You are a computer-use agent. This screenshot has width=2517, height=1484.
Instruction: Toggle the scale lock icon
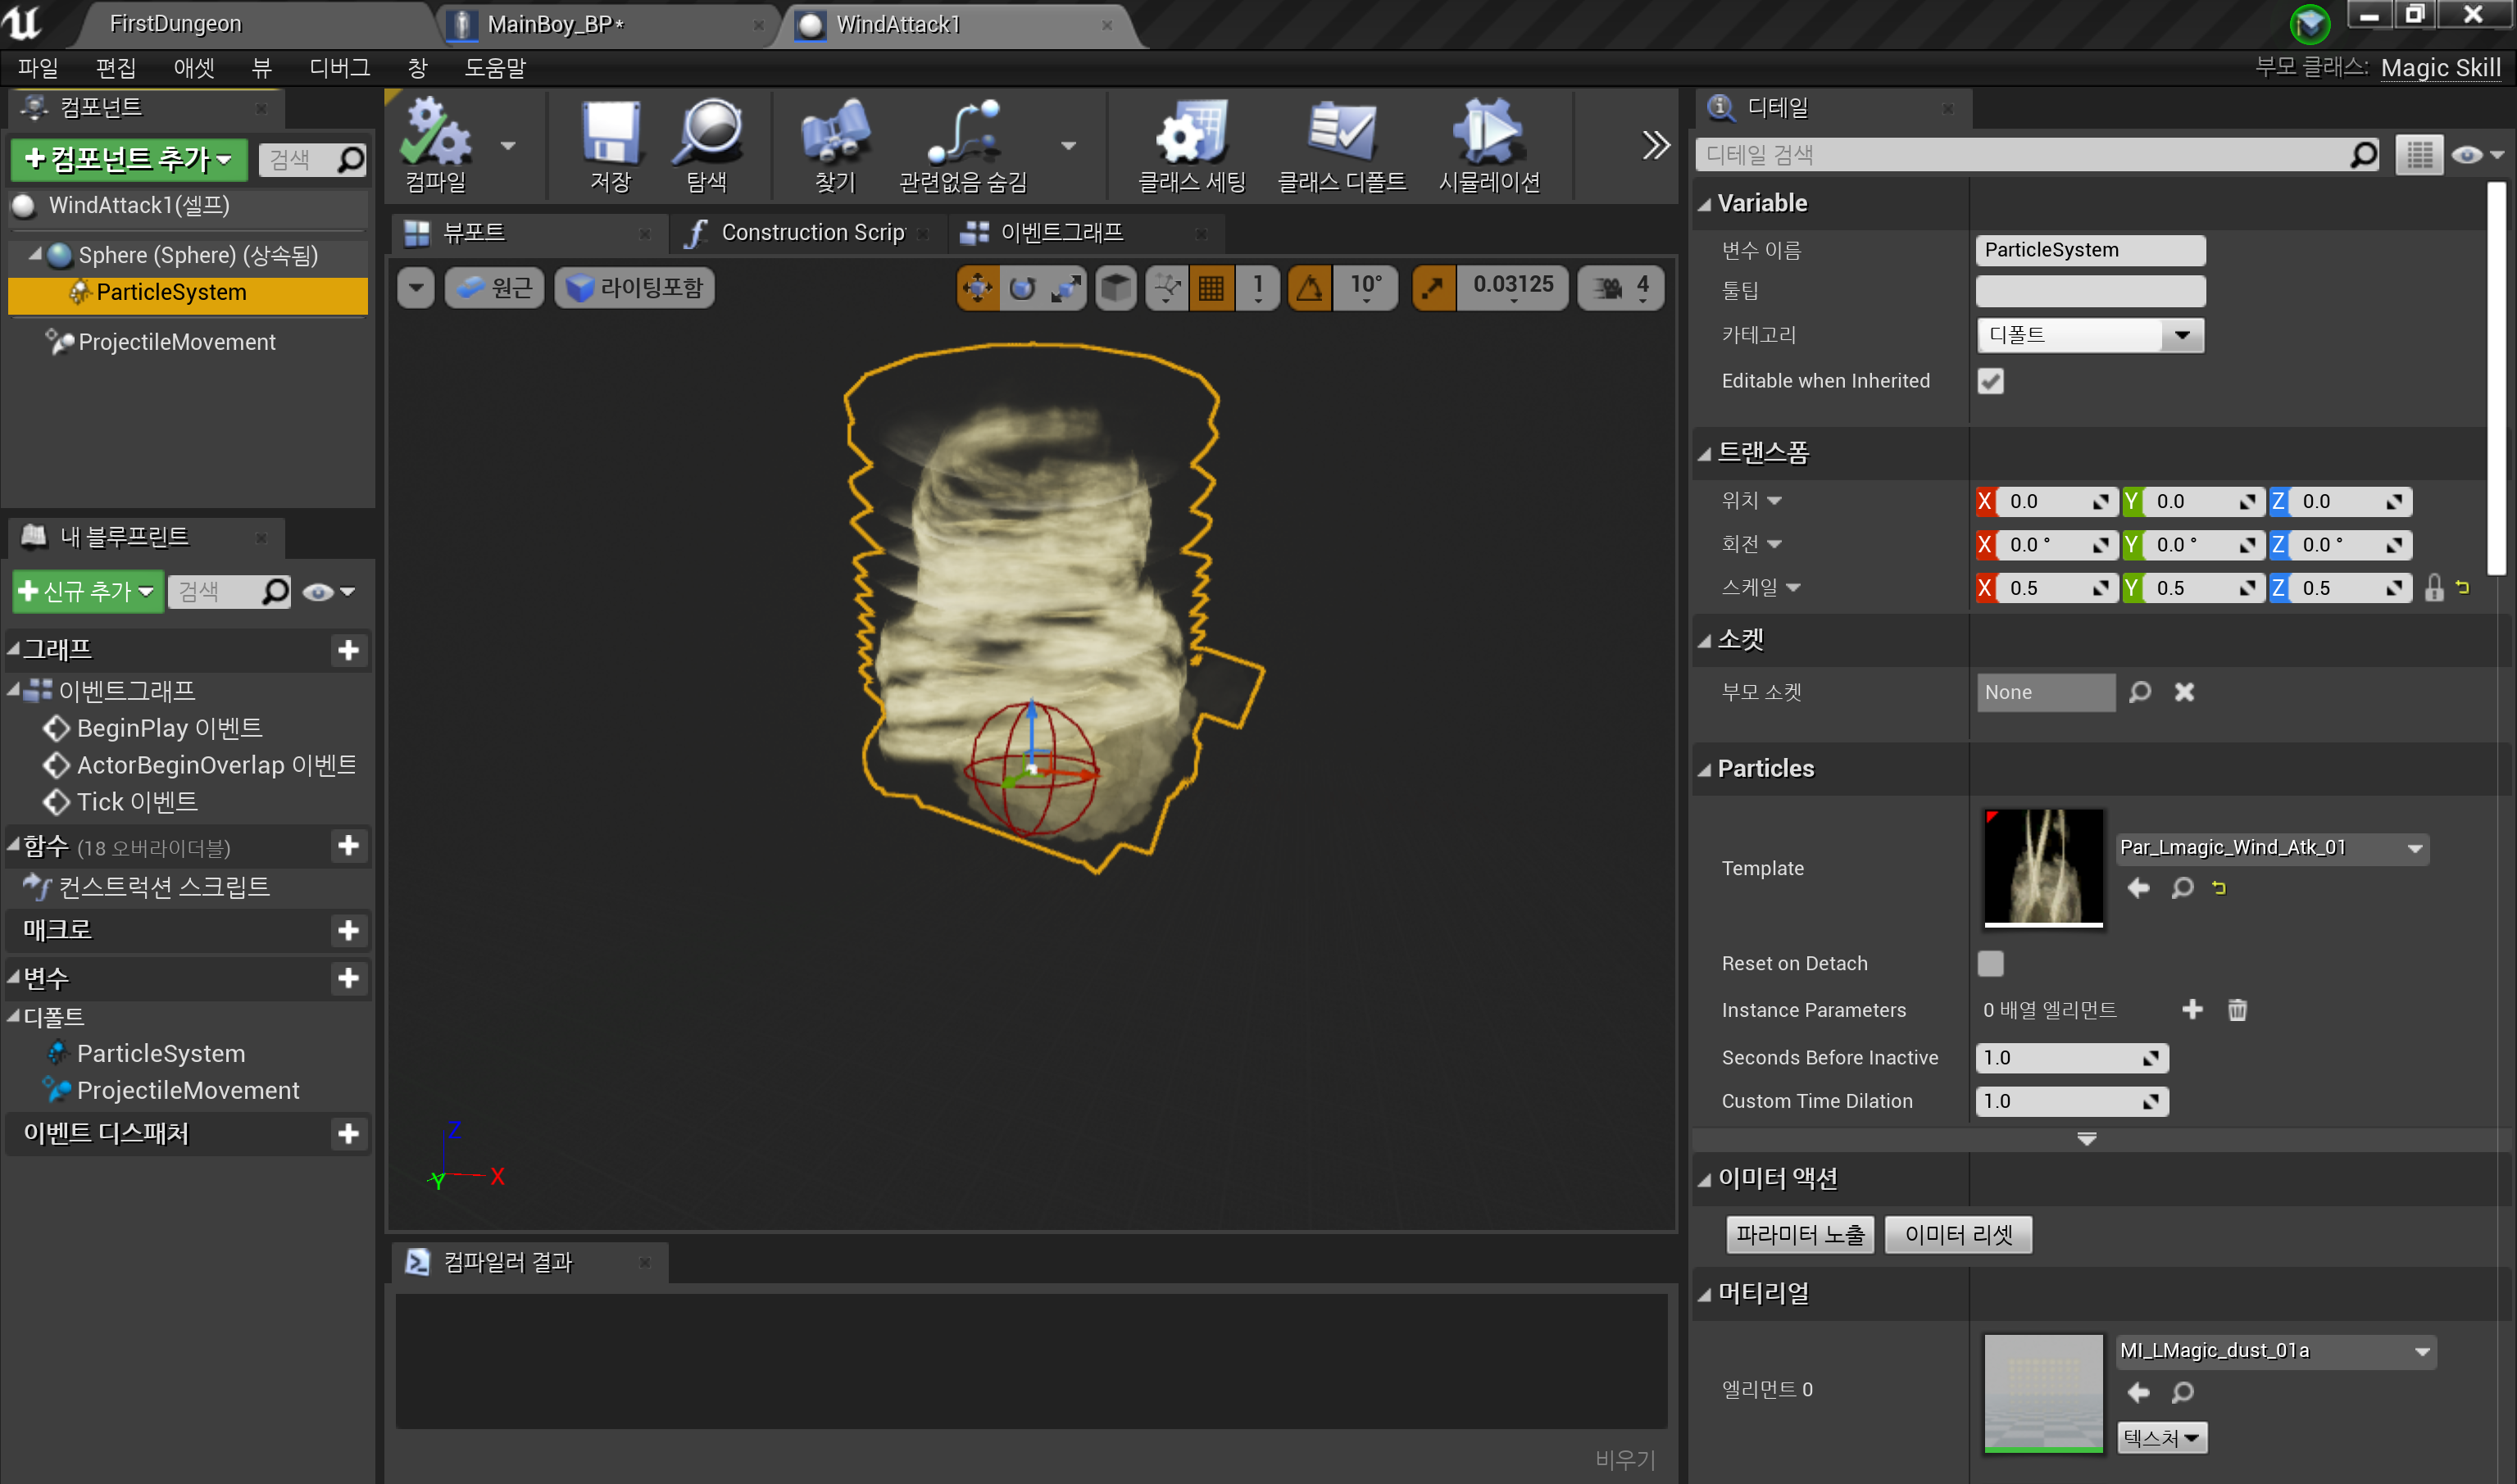coord(2433,588)
